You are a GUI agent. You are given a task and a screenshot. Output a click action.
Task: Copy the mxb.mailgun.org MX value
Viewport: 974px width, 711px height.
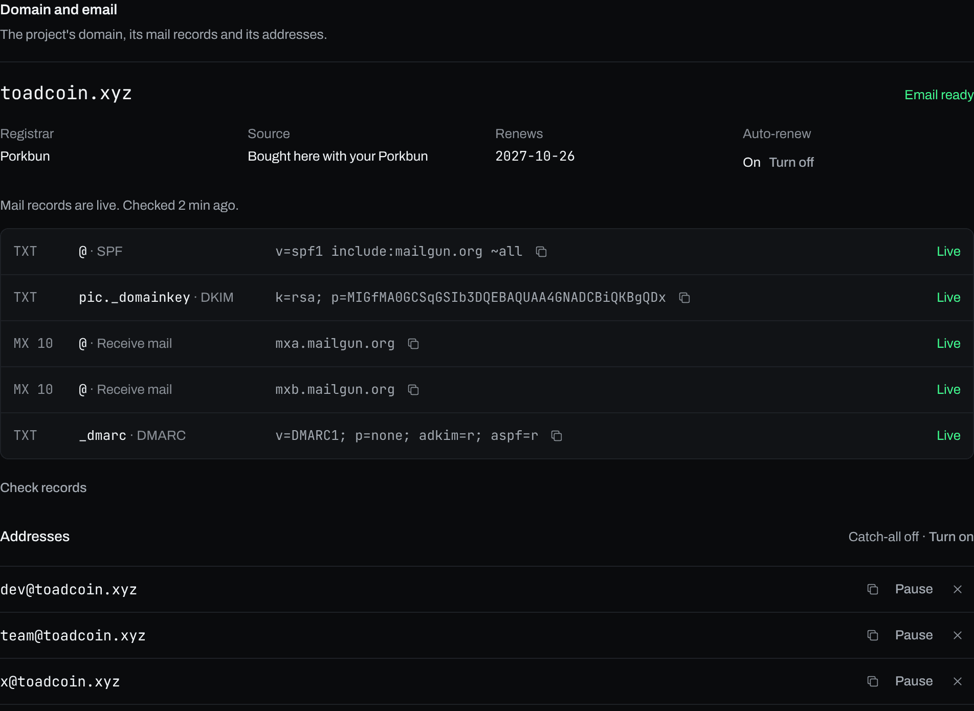pyautogui.click(x=413, y=390)
